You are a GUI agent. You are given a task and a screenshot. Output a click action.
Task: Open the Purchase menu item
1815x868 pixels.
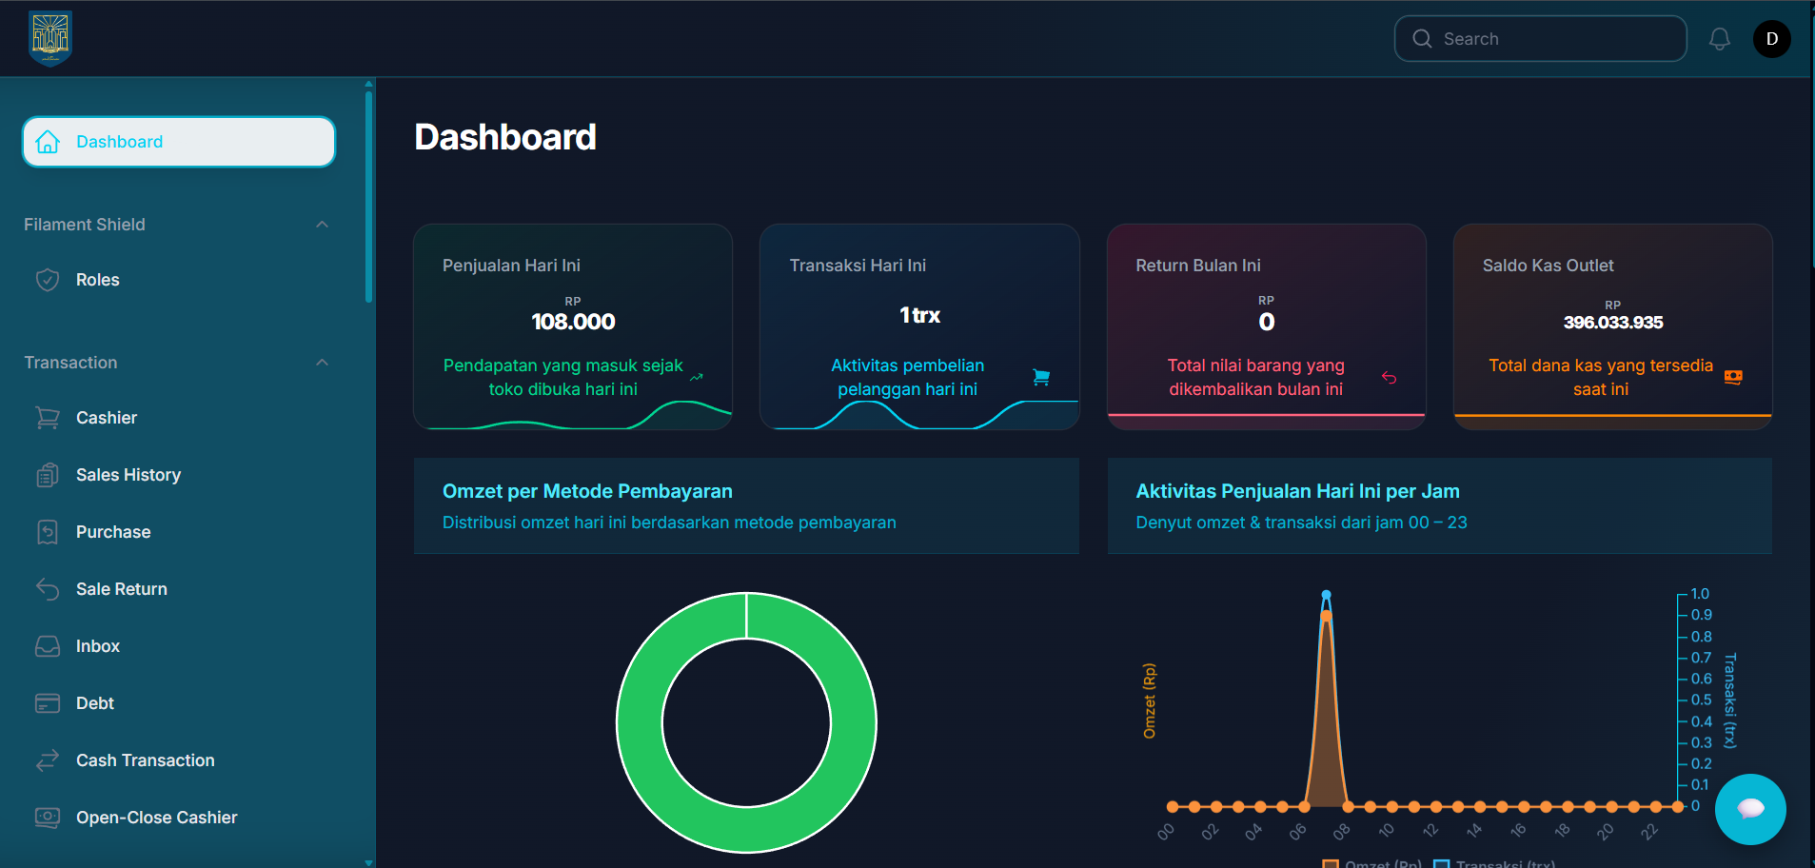click(x=113, y=532)
